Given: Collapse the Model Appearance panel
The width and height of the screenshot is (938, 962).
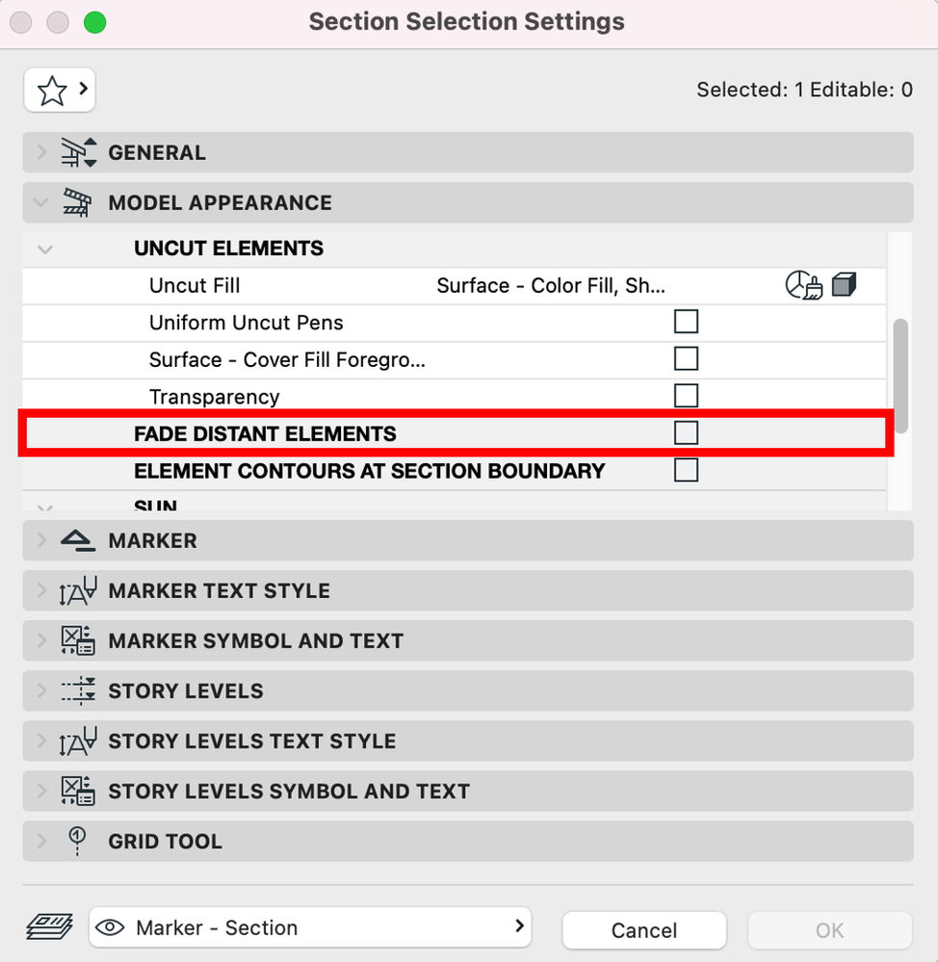Looking at the screenshot, I should point(41,202).
